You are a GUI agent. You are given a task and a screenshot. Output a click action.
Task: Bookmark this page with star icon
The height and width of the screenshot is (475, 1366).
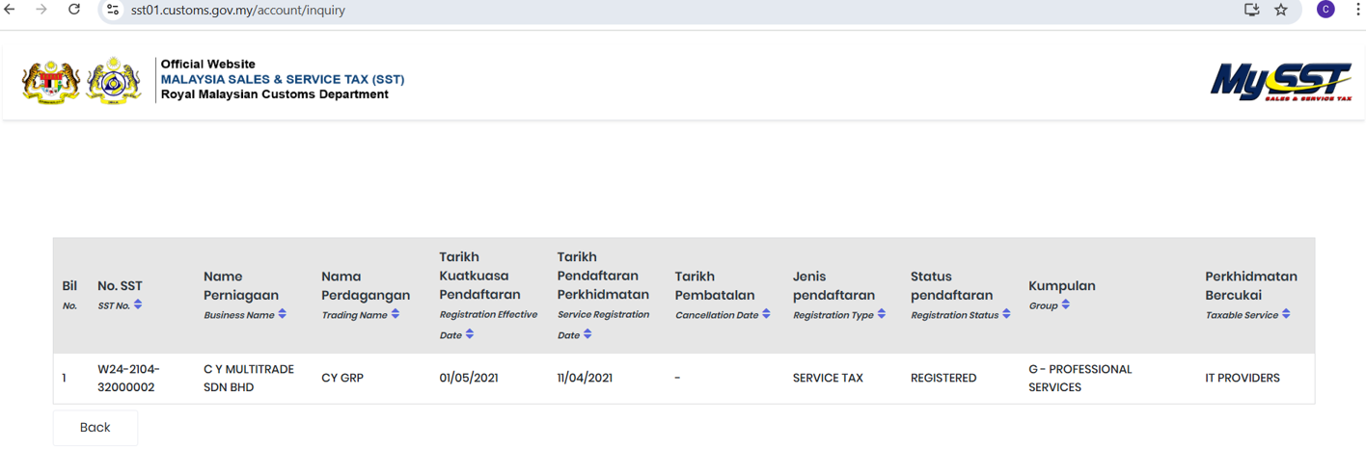point(1281,10)
